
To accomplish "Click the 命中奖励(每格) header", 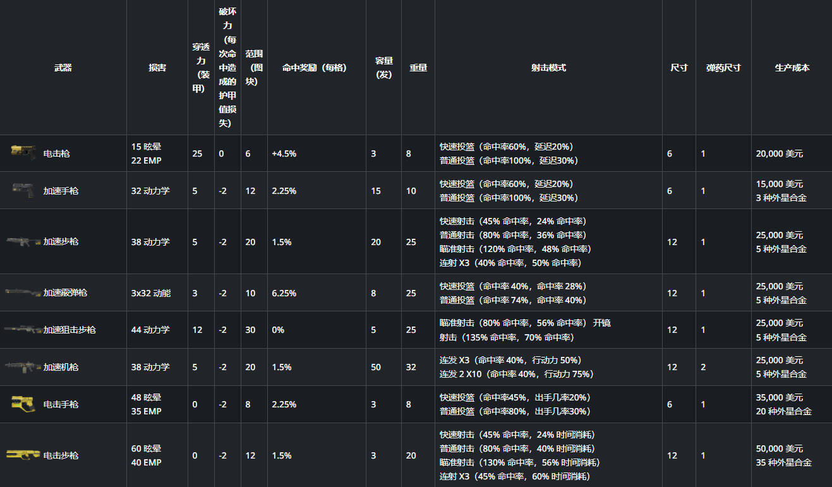I will 314,68.
